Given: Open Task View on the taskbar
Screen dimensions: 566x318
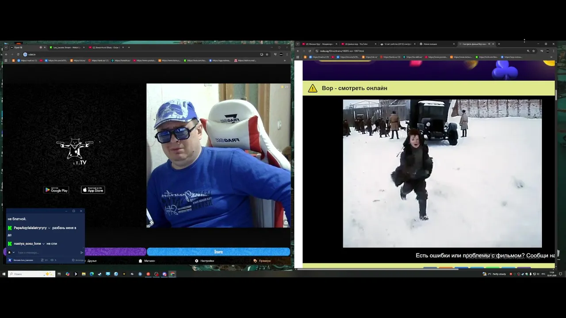Looking at the screenshot, I should (59, 274).
